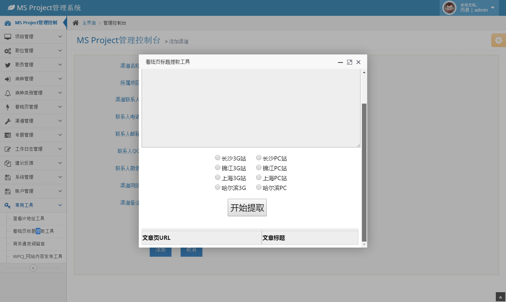Click the 渠道管理 wrench icon
This screenshot has height=302, width=506.
pos(8,121)
